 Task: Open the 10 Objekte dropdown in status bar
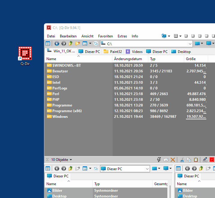(71, 160)
